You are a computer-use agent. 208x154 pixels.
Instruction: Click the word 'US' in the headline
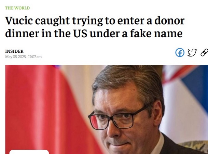coord(80,33)
